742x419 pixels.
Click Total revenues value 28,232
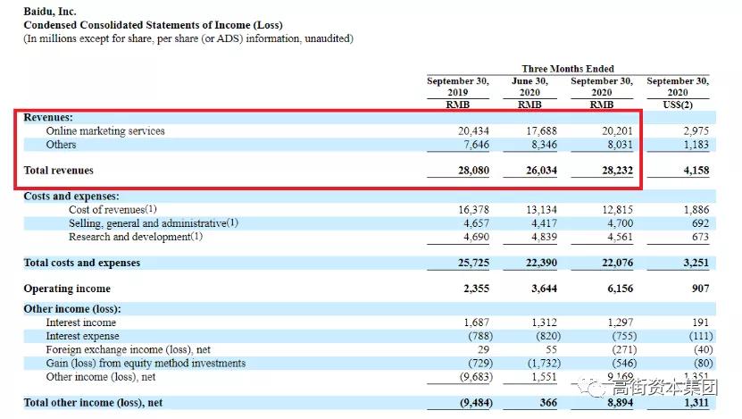coord(617,171)
